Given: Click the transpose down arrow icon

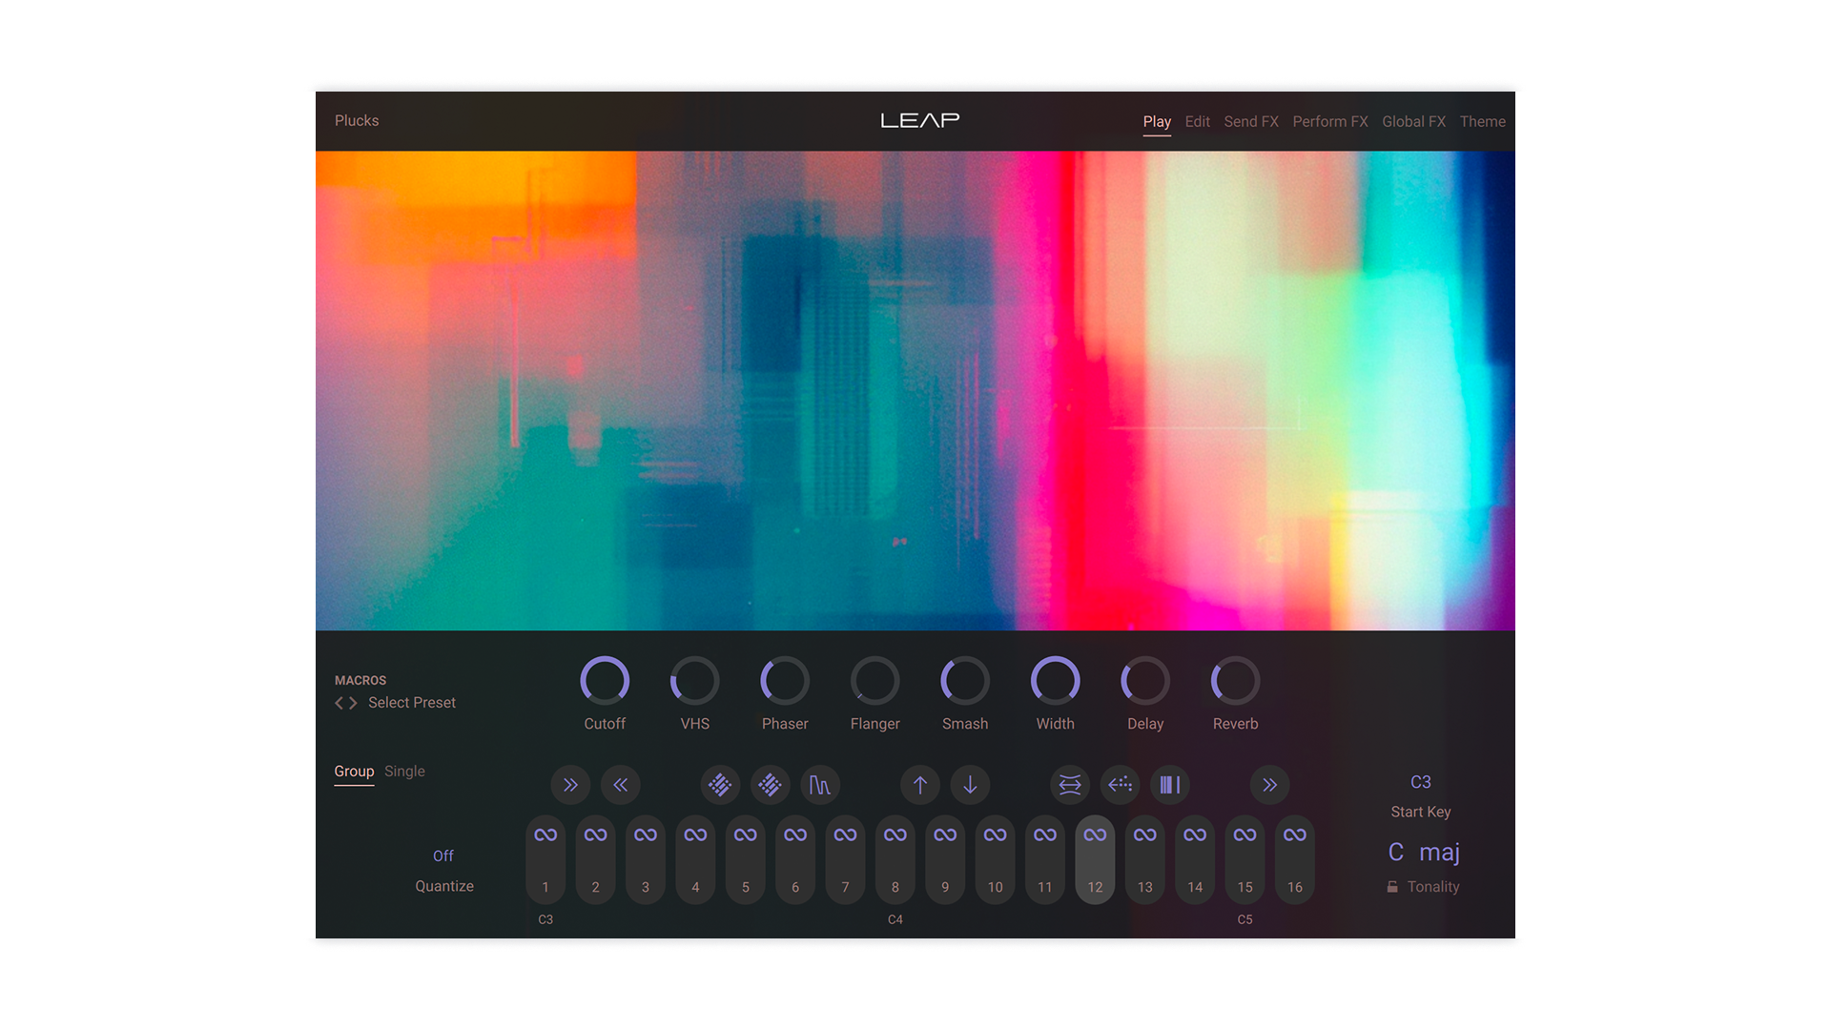Looking at the screenshot, I should (x=970, y=785).
